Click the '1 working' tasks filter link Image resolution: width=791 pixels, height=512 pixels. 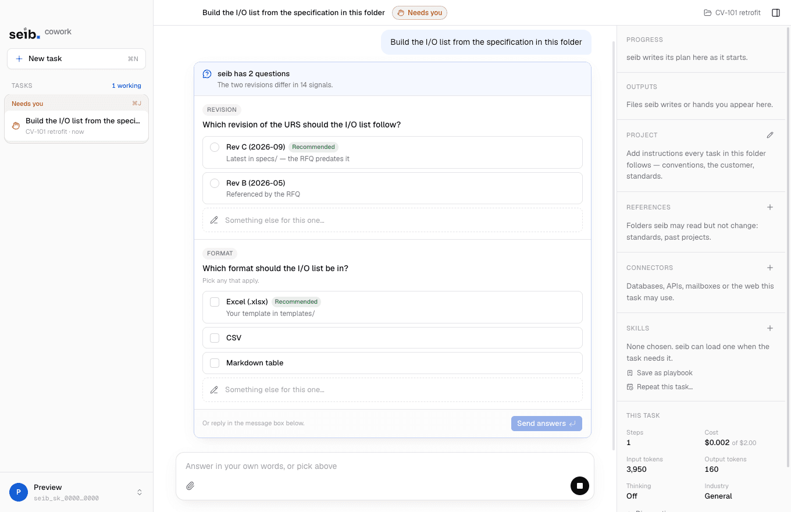tap(126, 86)
